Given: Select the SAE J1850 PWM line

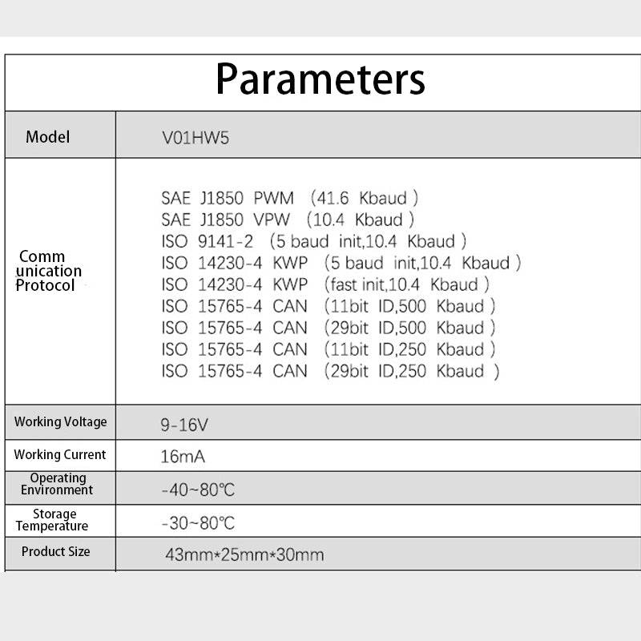Looking at the screenshot, I should click(290, 197).
